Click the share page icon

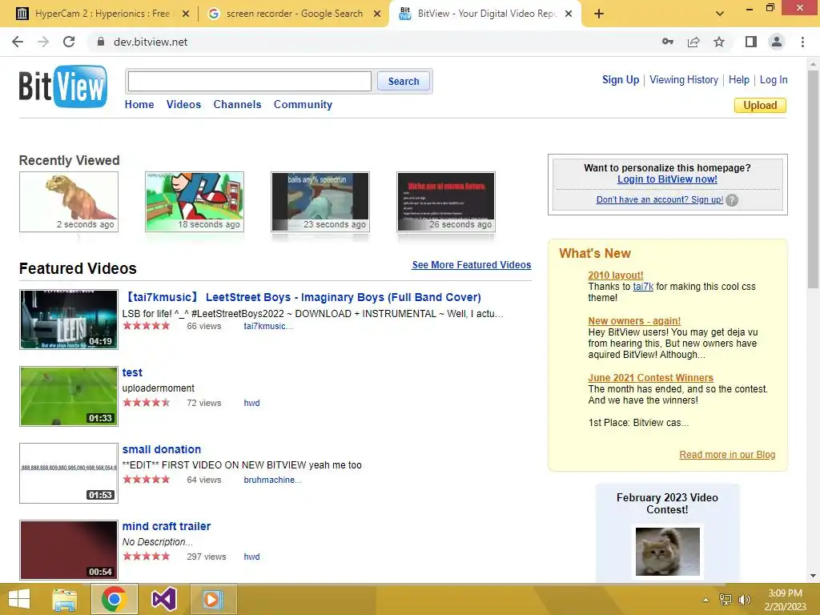(693, 42)
